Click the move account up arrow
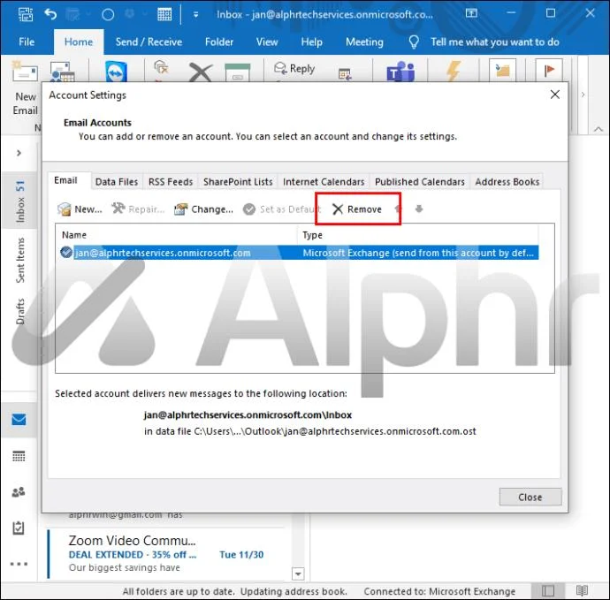This screenshot has width=610, height=600. [398, 209]
